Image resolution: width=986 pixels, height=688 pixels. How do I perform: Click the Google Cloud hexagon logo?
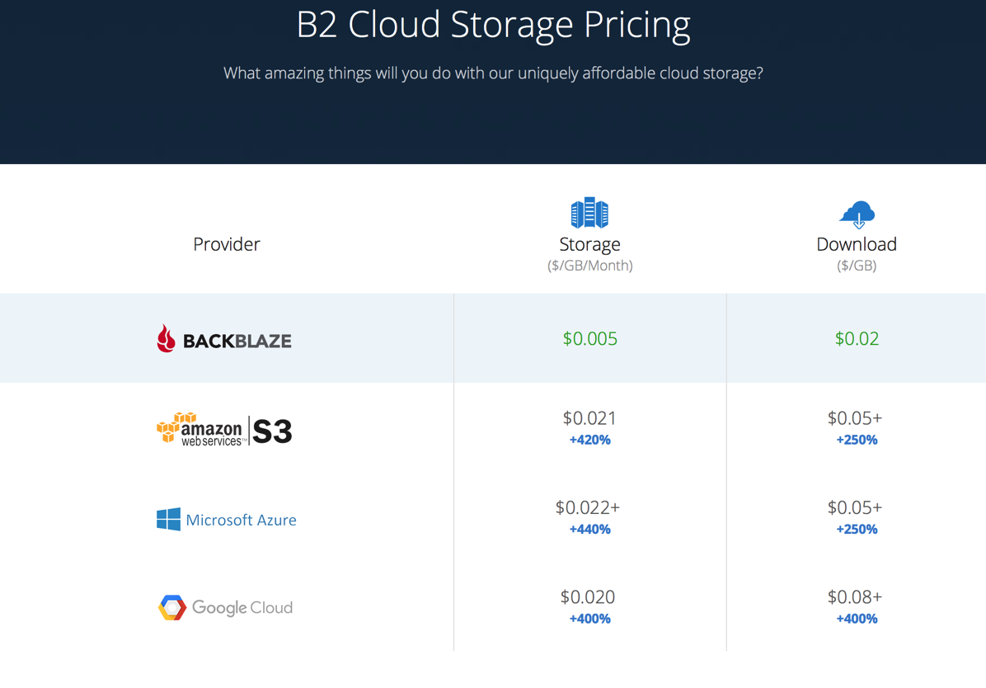coord(172,608)
